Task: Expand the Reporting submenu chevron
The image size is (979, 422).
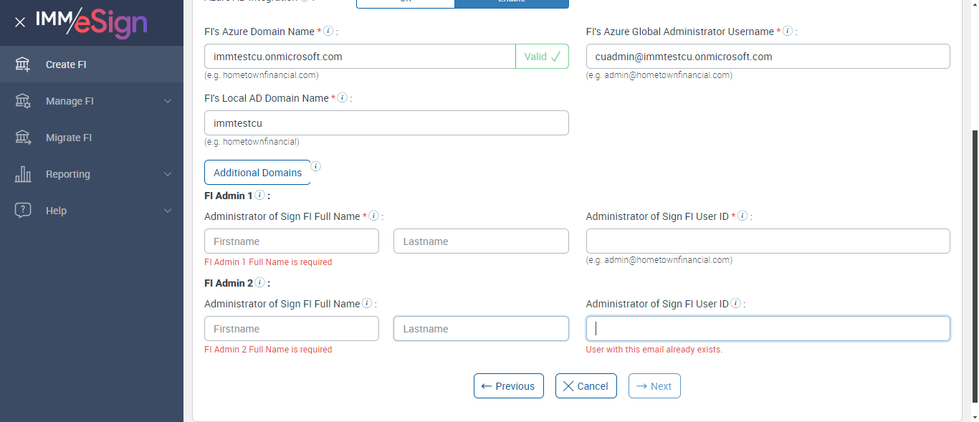Action: 168,174
